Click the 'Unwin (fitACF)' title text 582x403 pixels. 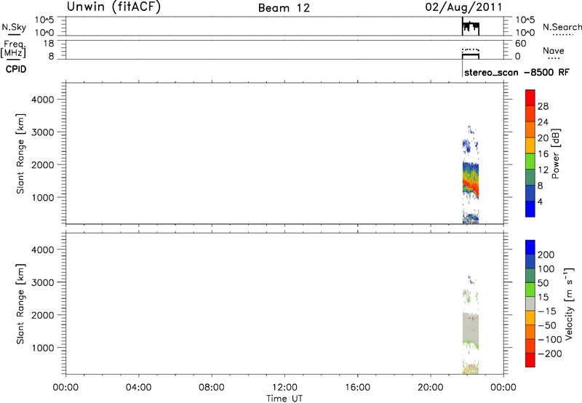click(113, 7)
